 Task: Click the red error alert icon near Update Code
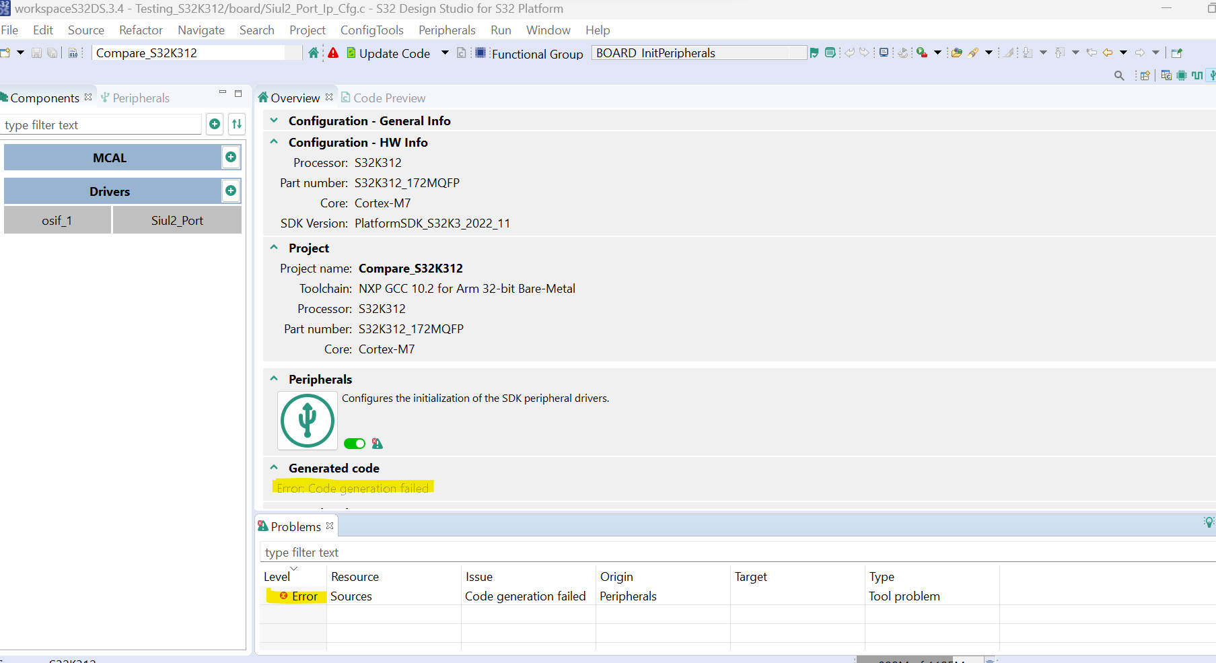click(x=334, y=53)
